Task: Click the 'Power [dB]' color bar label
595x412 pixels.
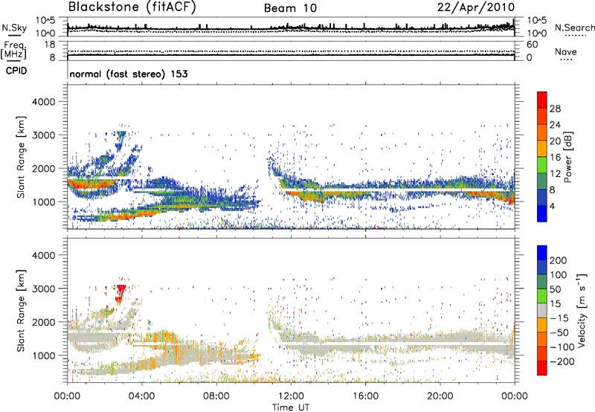Action: pos(567,157)
